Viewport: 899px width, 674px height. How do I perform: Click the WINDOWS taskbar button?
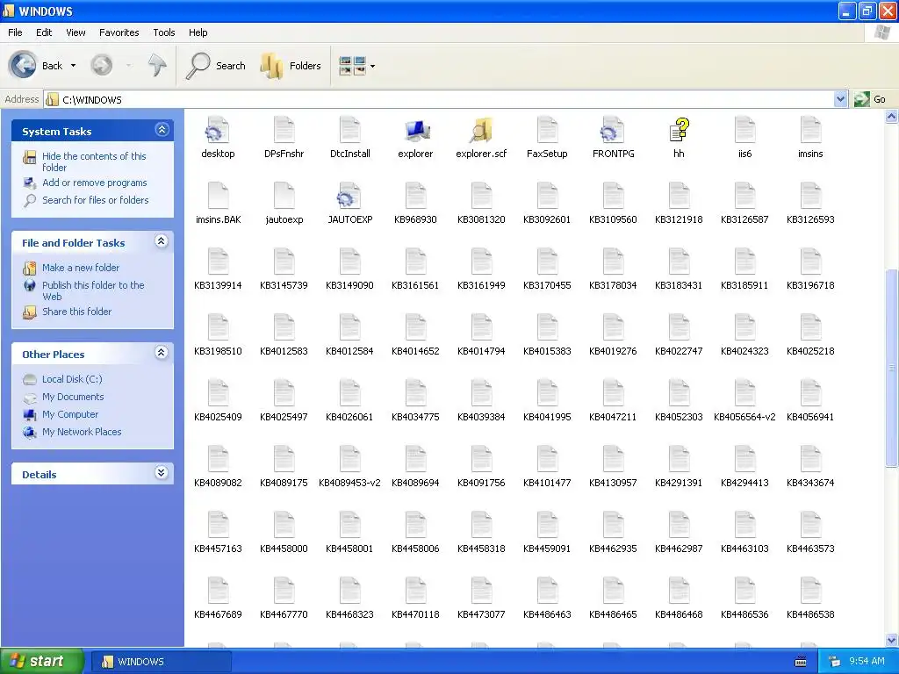pos(162,662)
